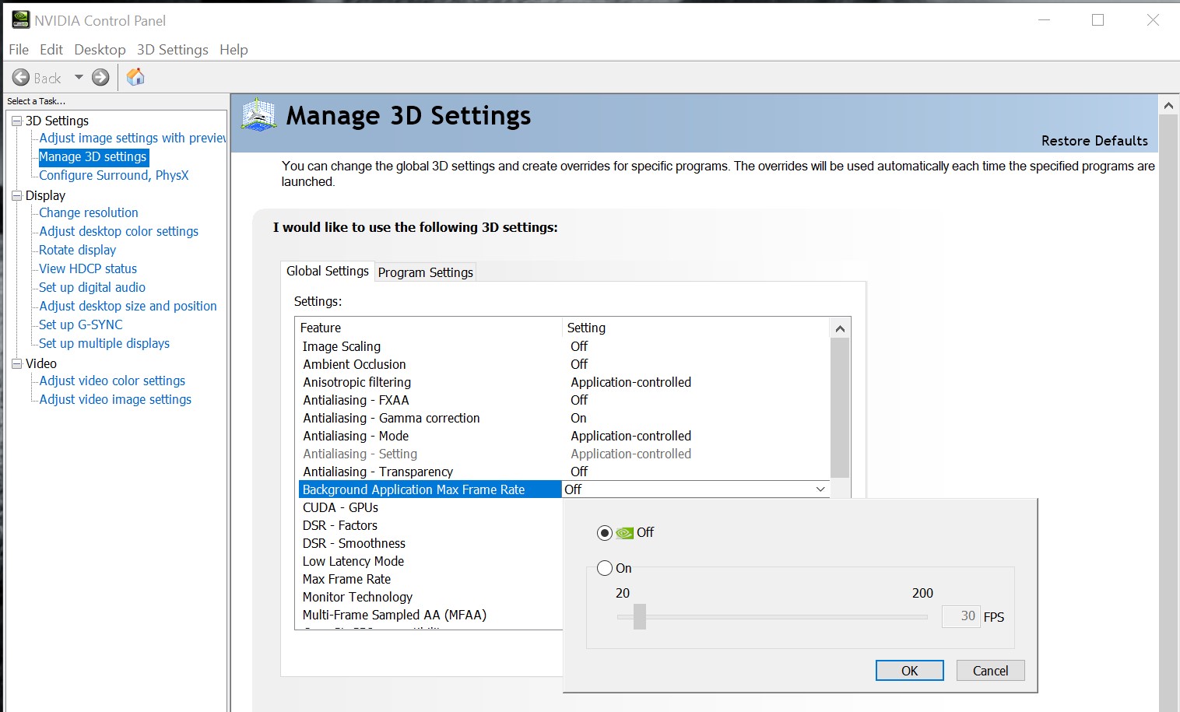Open the Back history dropdown arrow
The height and width of the screenshot is (712, 1180).
79,77
